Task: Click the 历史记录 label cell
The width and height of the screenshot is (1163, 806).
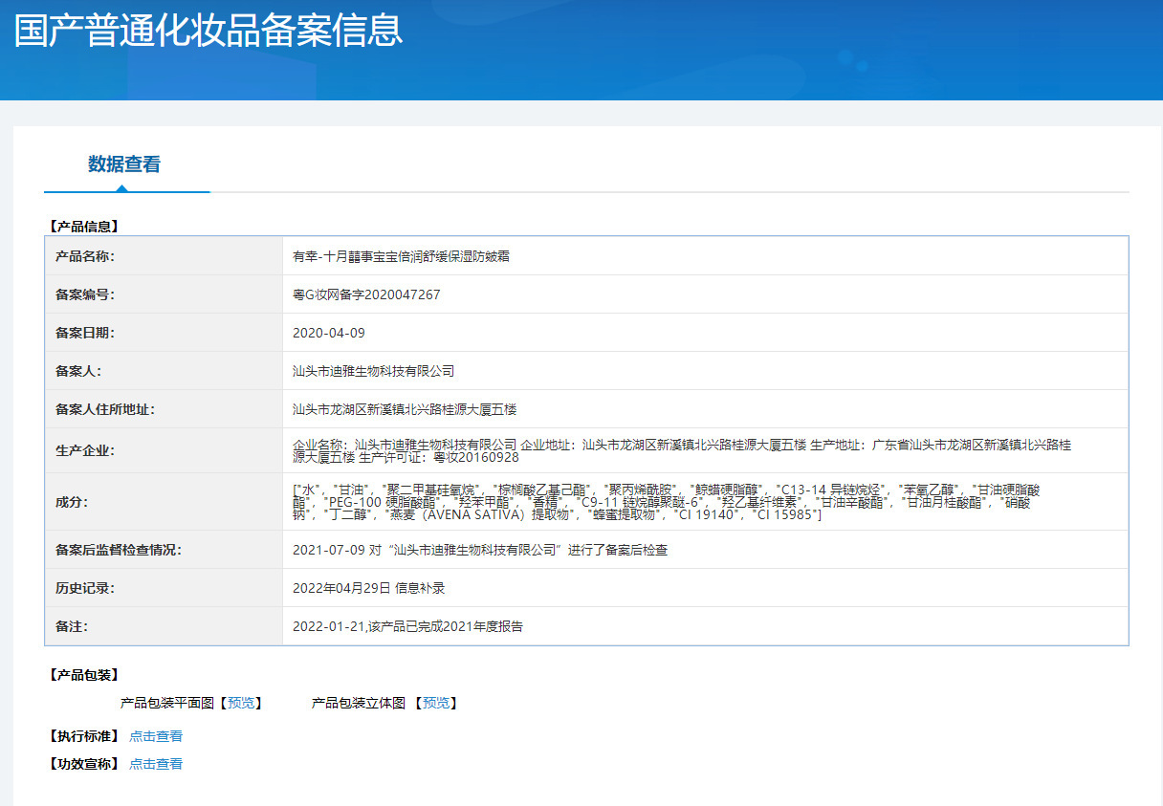Action: [164, 588]
